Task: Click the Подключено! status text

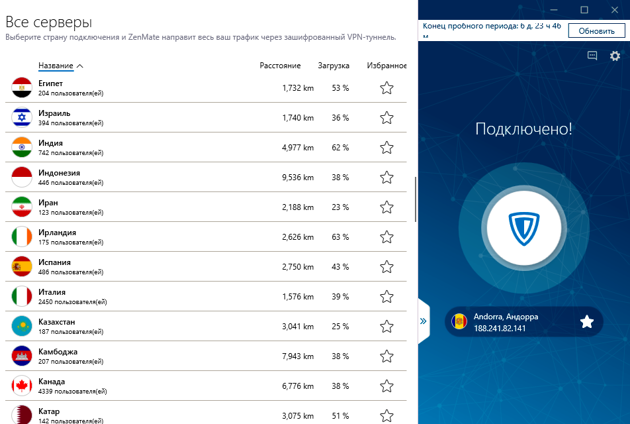Action: click(523, 129)
